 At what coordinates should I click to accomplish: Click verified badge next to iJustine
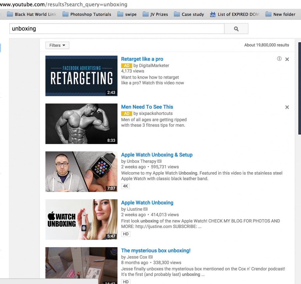tap(146, 209)
